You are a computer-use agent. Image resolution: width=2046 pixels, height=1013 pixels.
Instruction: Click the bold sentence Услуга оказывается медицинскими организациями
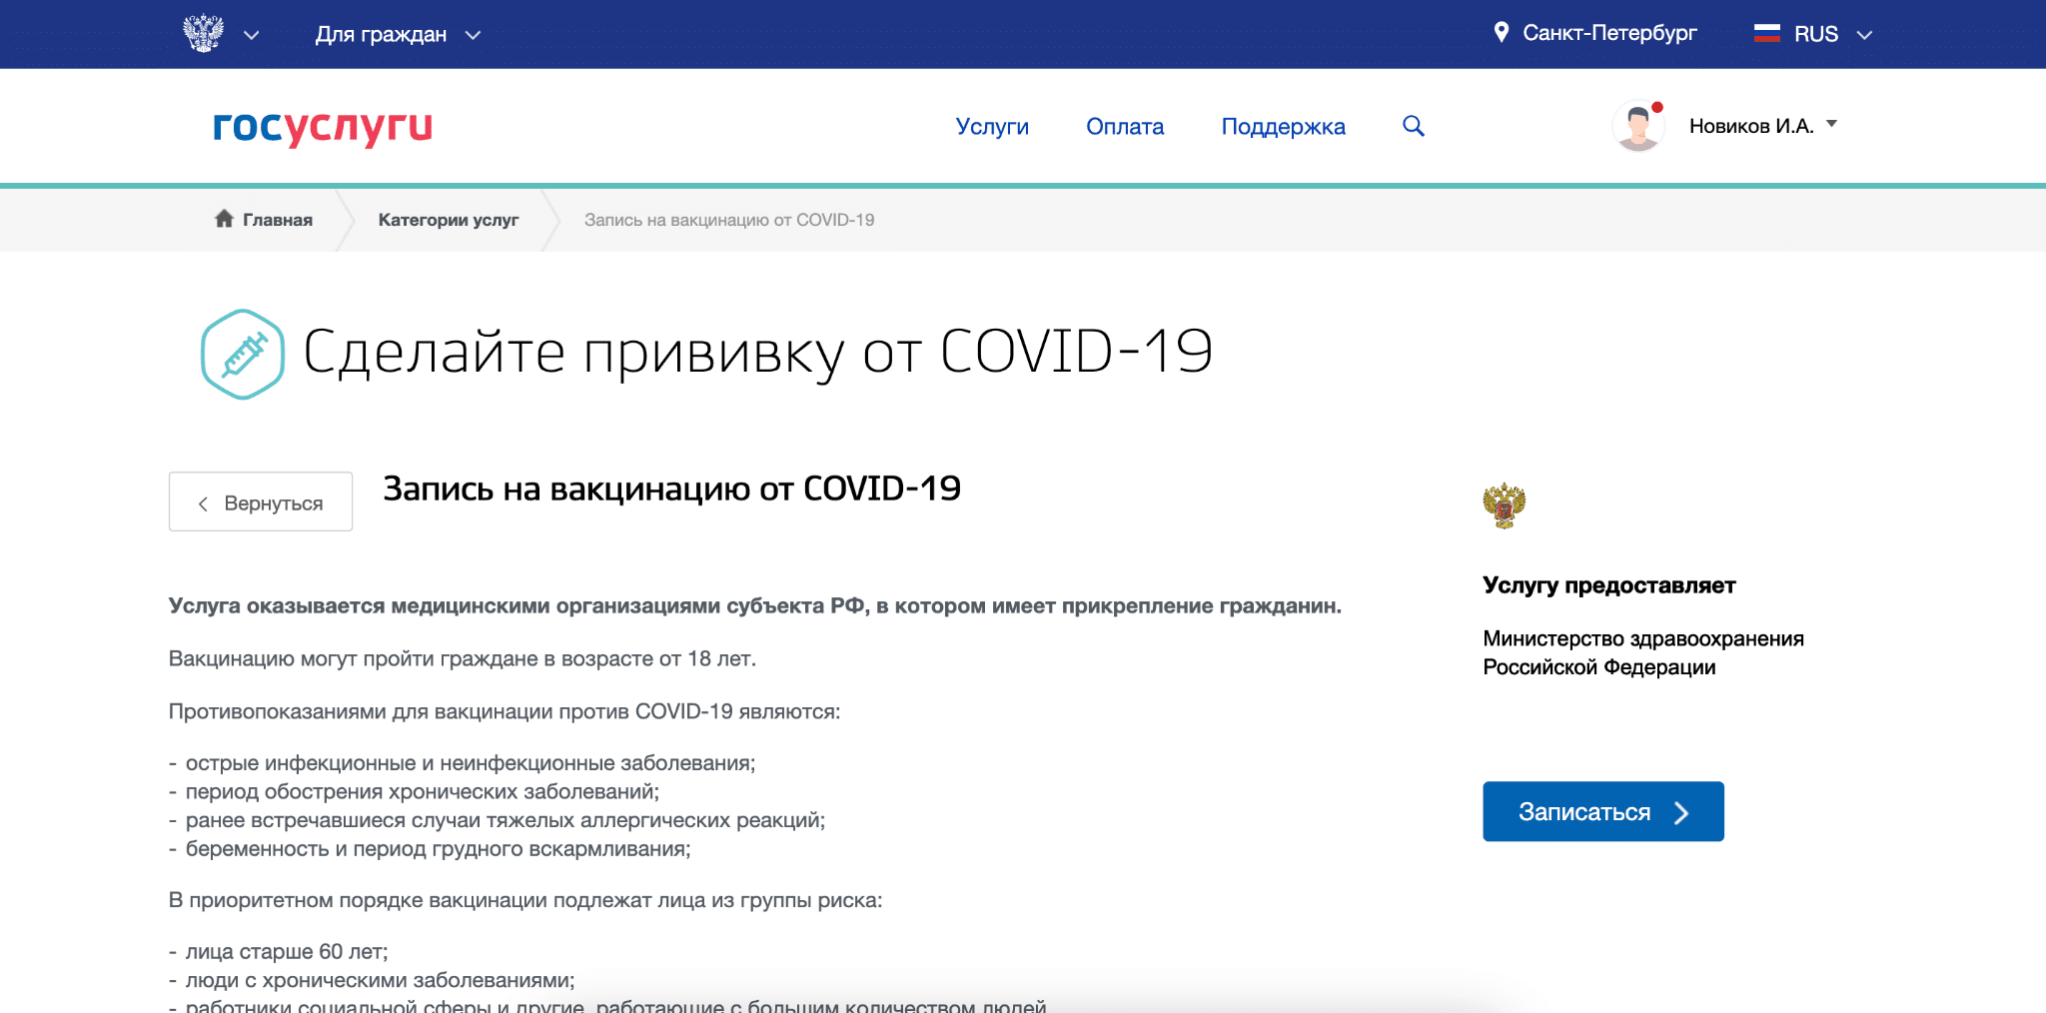[x=755, y=605]
